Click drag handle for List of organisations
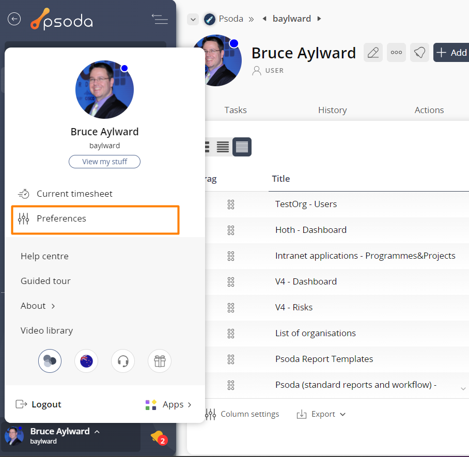 pos(230,334)
